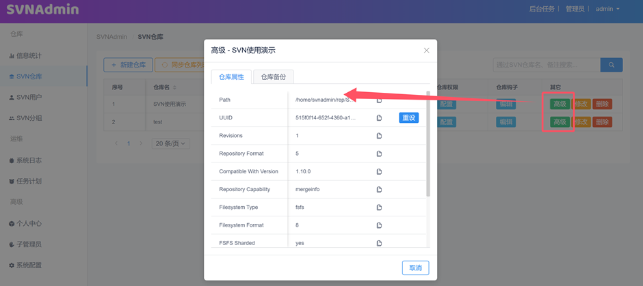Click the 取消 button in dialog
Screen dimensions: 643x286
point(415,268)
